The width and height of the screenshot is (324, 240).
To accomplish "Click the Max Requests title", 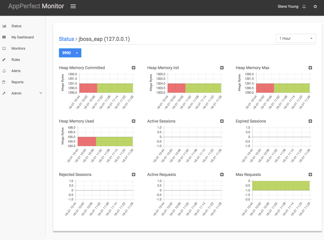I will 248,175.
